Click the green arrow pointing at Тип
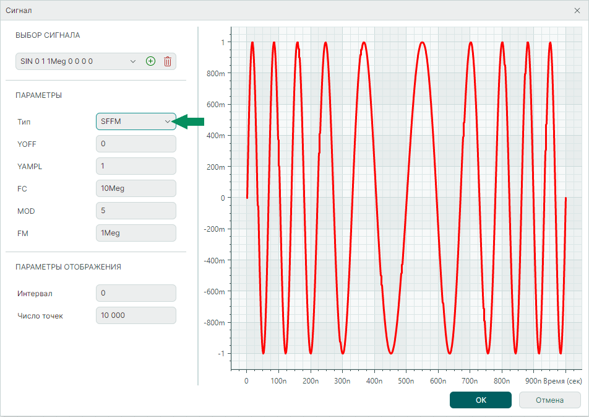589x417 pixels. (191, 122)
